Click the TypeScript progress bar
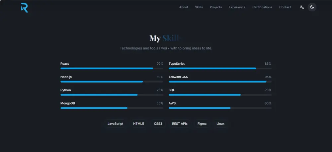This screenshot has height=152, width=332. [220, 68]
